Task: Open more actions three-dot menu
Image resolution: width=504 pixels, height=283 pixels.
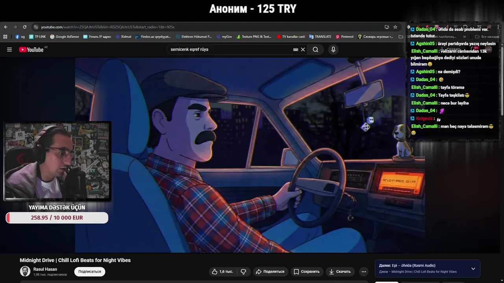Action: click(364, 272)
